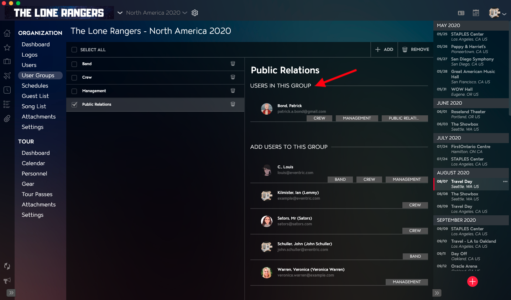511x300 pixels.
Task: Click the airplane travel sidebar icon
Action: pos(7,75)
